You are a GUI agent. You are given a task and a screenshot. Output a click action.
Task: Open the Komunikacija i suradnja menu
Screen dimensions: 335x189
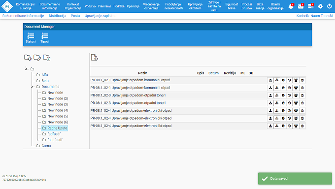[x=26, y=6]
